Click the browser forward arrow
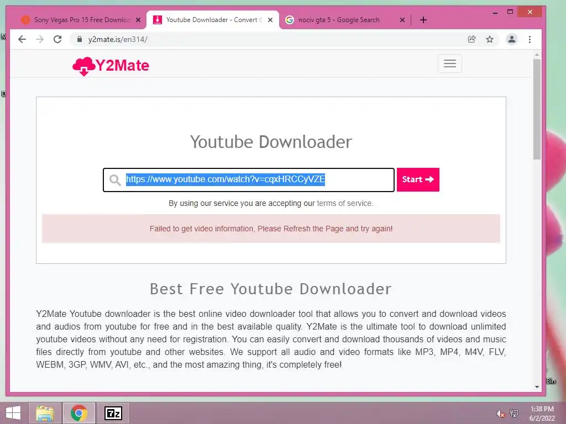The width and height of the screenshot is (566, 424). coord(40,39)
